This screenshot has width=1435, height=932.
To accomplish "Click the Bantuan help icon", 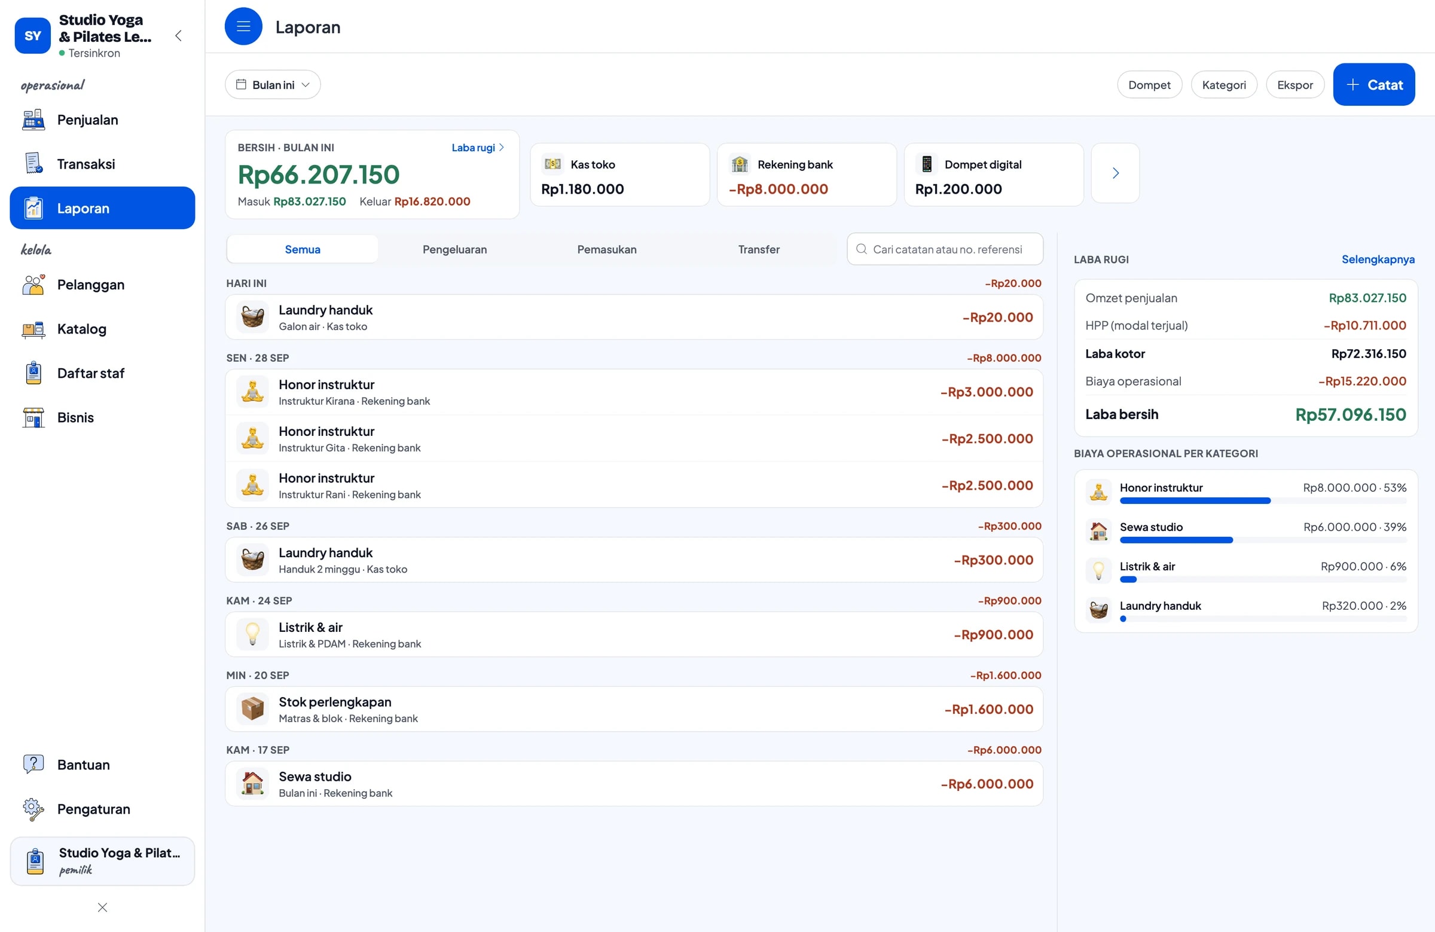I will click(x=33, y=765).
